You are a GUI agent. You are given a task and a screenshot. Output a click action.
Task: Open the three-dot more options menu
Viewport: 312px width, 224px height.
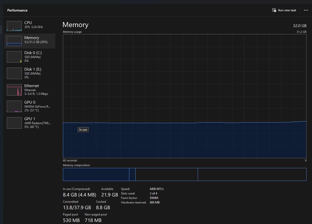point(306,10)
